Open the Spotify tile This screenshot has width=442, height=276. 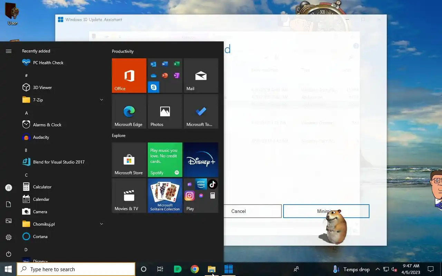point(165,160)
